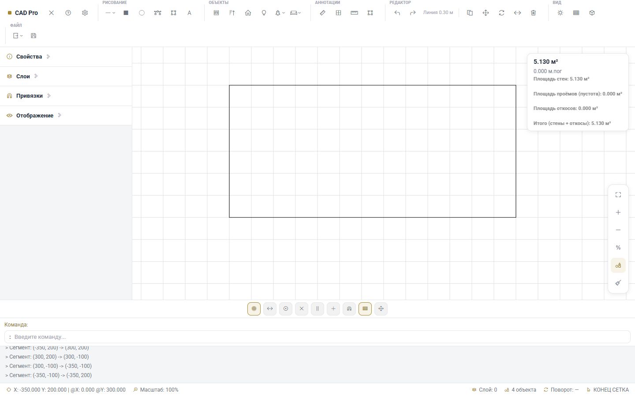The height and width of the screenshot is (396, 635).
Task: Open help with the question mark icon
Action: (x=68, y=13)
